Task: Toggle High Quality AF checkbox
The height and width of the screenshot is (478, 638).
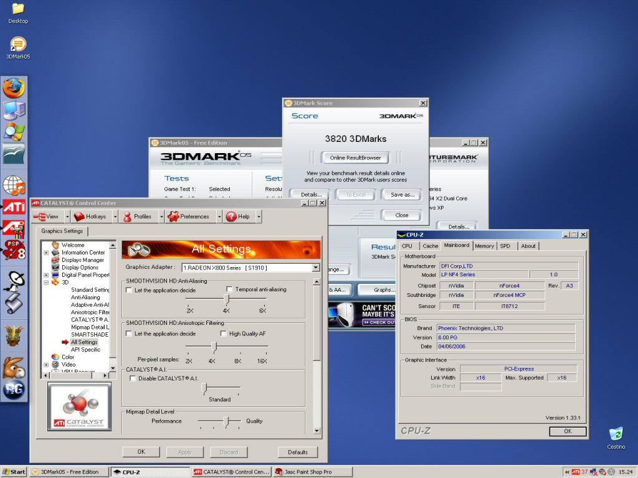Action: (224, 334)
